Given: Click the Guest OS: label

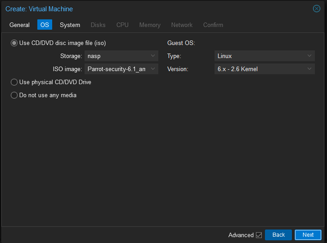Looking at the screenshot, I should [181, 43].
